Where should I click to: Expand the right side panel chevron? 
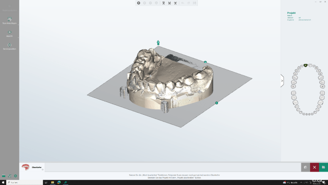click(282, 81)
